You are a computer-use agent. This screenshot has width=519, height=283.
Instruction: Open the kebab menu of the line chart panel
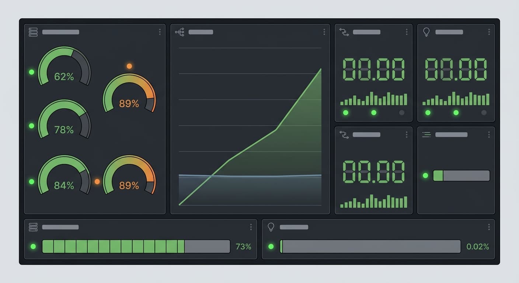tap(324, 32)
